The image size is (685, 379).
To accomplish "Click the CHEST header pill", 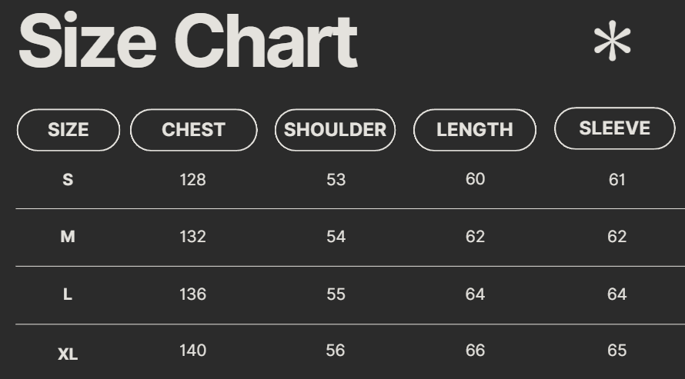I will tap(193, 130).
